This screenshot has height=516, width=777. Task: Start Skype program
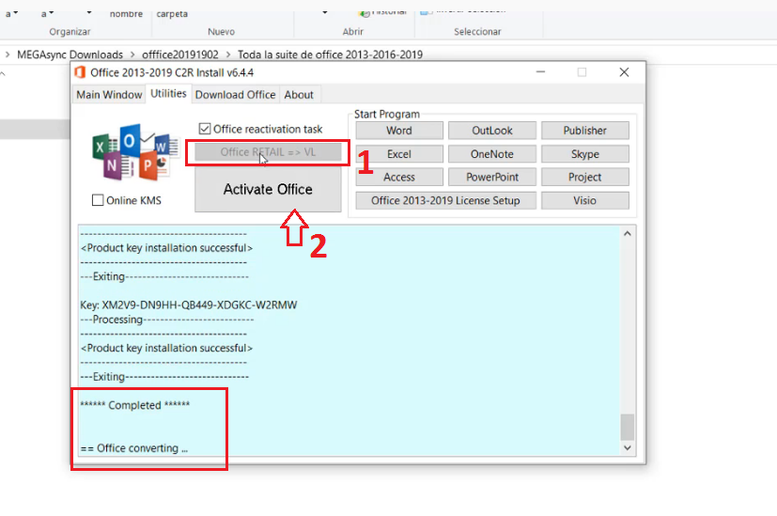pos(584,154)
